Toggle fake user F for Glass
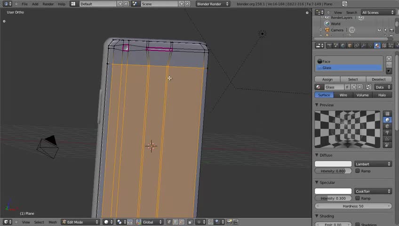399x226 pixels. 347,87
